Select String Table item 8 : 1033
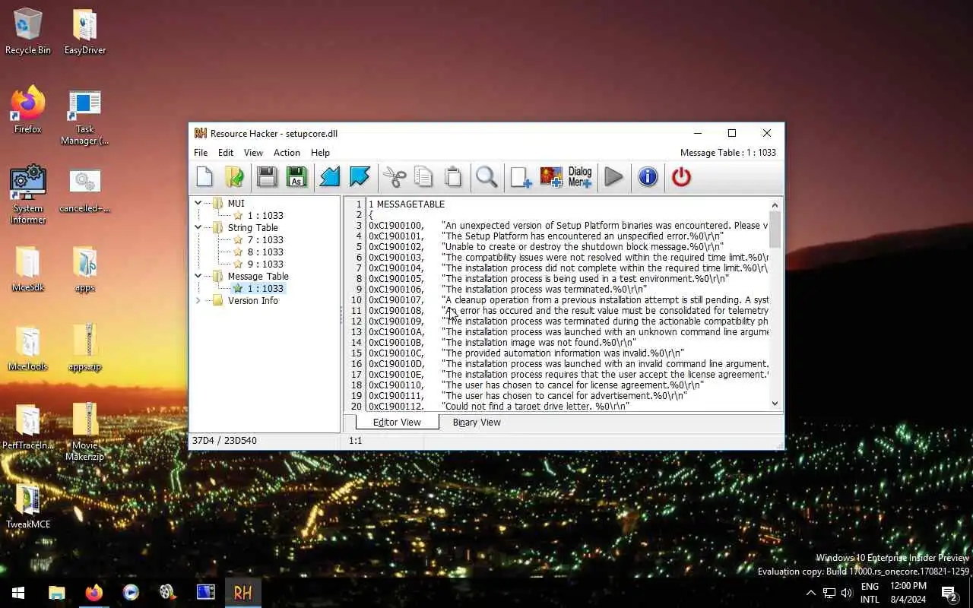Image resolution: width=973 pixels, height=608 pixels. point(265,252)
